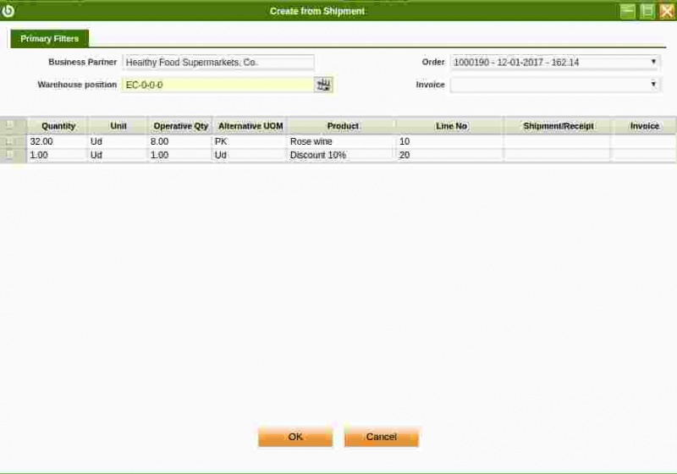Image resolution: width=677 pixels, height=474 pixels.
Task: Switch to the Primary Filters tab
Action: [x=49, y=39]
